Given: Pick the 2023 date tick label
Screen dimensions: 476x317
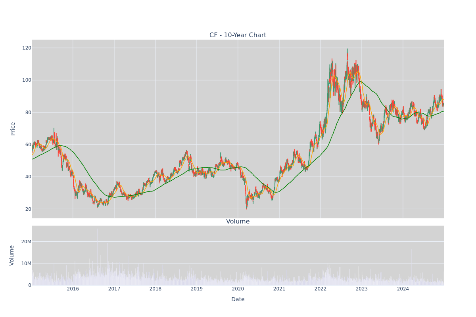Looking at the screenshot, I should pyautogui.click(x=362, y=289).
